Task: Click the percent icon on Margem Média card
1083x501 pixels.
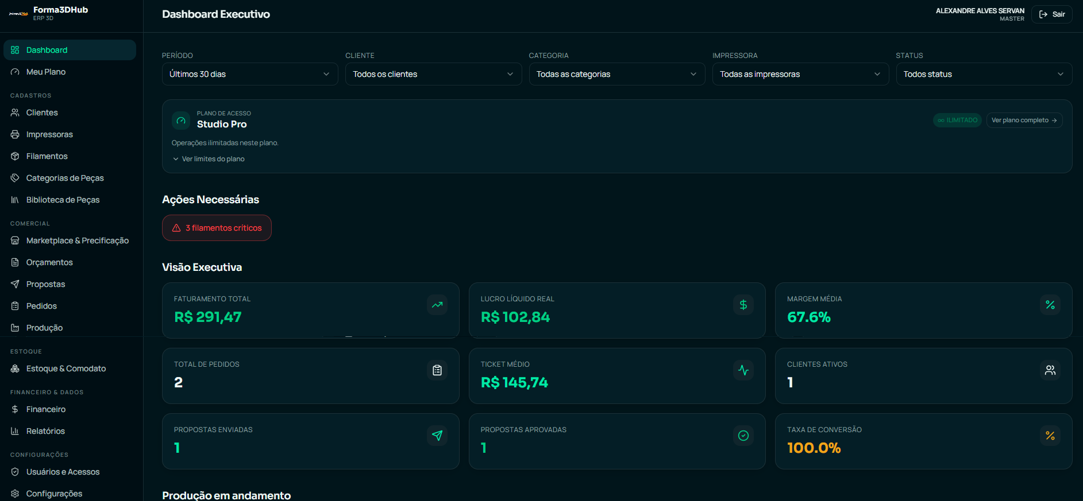Action: (1050, 305)
